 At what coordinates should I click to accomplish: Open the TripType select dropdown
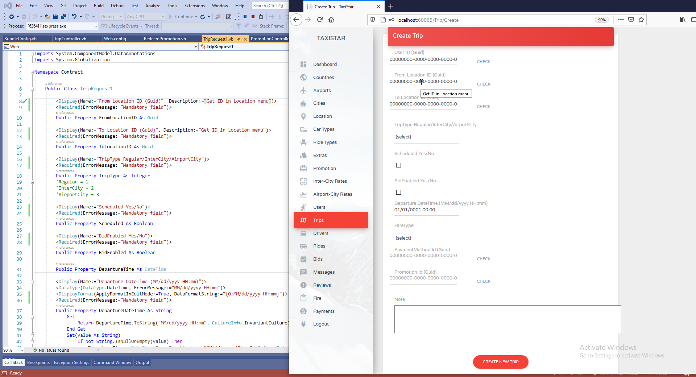point(427,137)
